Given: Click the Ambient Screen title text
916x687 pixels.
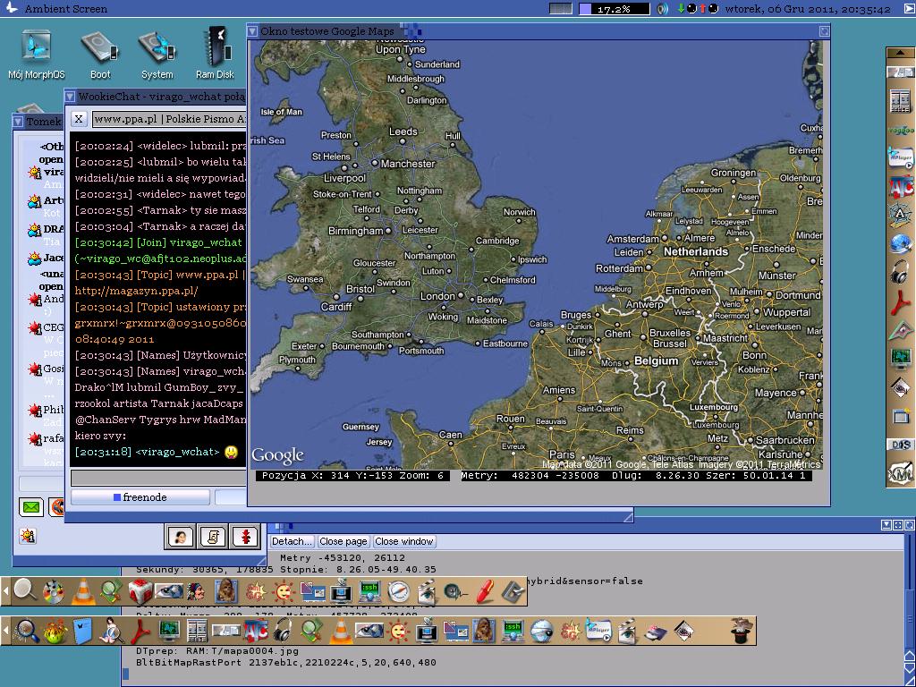Looking at the screenshot, I should tap(66, 9).
